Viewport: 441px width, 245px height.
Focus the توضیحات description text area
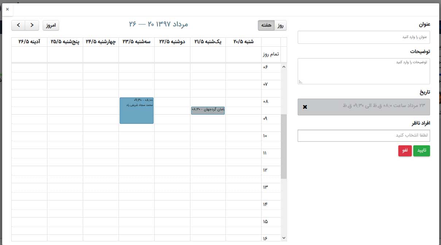pos(364,71)
